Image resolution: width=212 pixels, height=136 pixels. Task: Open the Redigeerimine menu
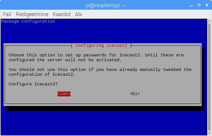tap(32, 14)
